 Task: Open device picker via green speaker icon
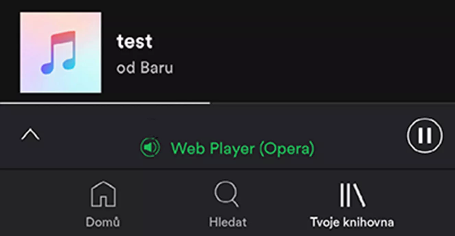(150, 148)
